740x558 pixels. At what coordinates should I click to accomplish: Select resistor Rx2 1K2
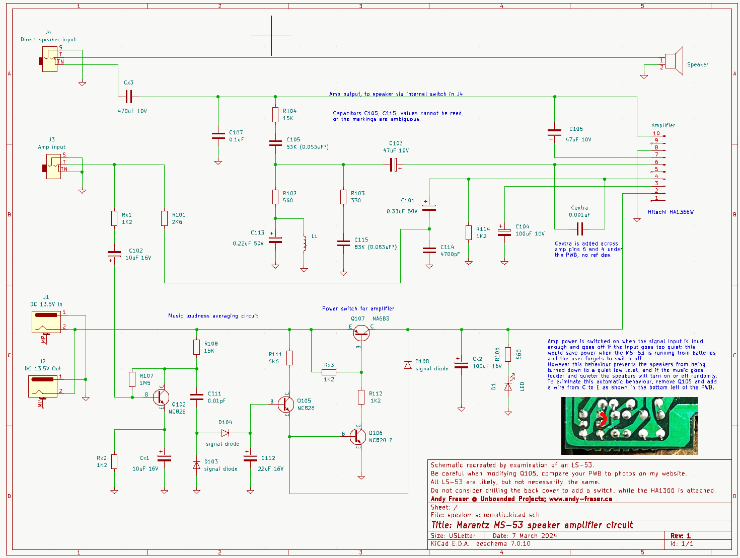click(x=114, y=461)
